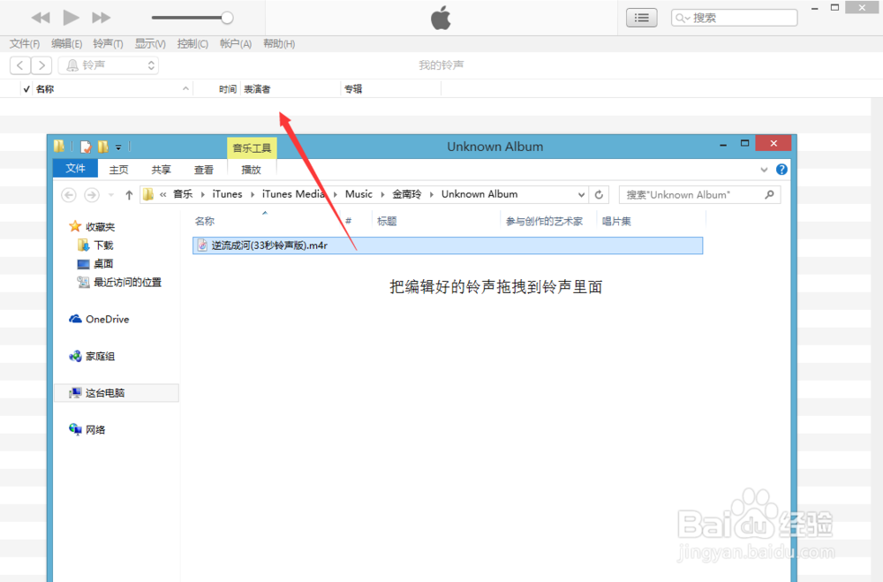Viewport: 883px width, 582px height.
Task: Switch to the 播放 tab under 音乐工具
Action: (251, 169)
